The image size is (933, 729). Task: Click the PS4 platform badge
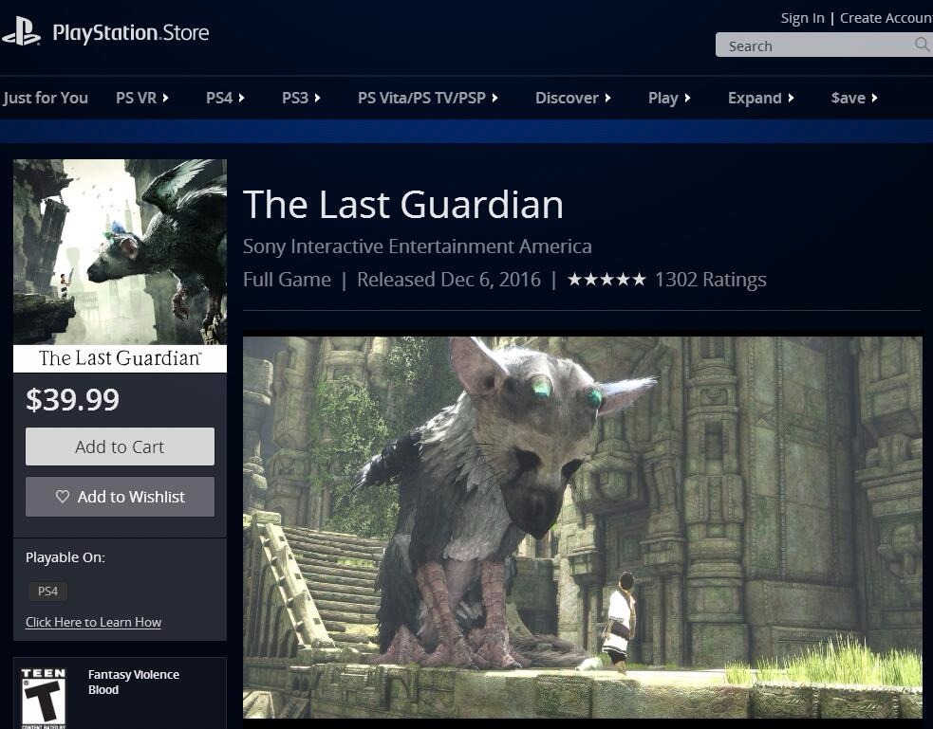pyautogui.click(x=47, y=592)
